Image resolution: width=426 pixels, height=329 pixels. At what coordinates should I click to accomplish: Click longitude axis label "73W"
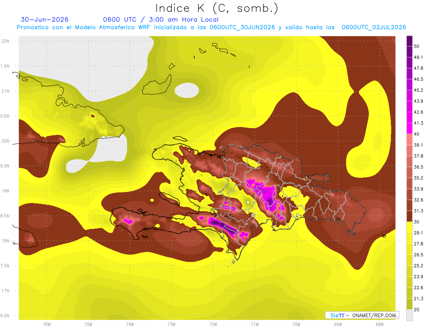tap(171, 324)
